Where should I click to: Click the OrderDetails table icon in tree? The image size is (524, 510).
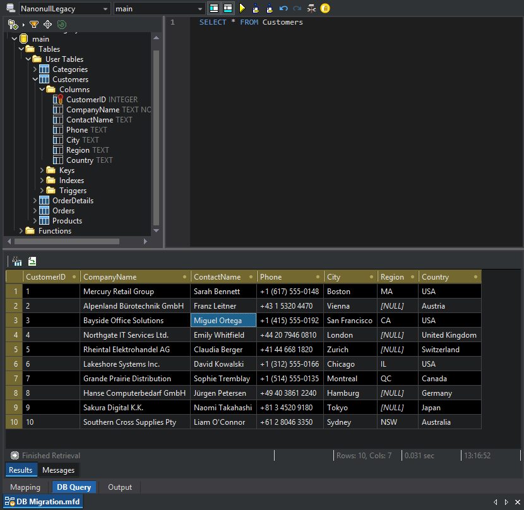coord(44,201)
